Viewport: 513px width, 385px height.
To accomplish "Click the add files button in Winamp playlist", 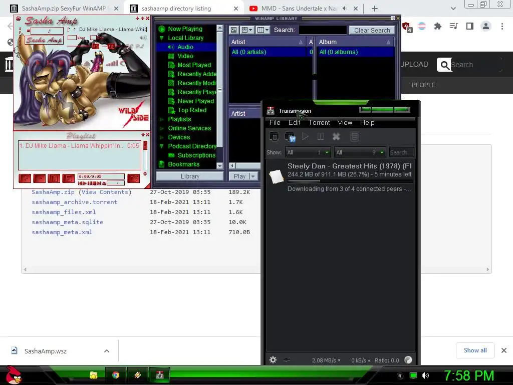I will 25,178.
